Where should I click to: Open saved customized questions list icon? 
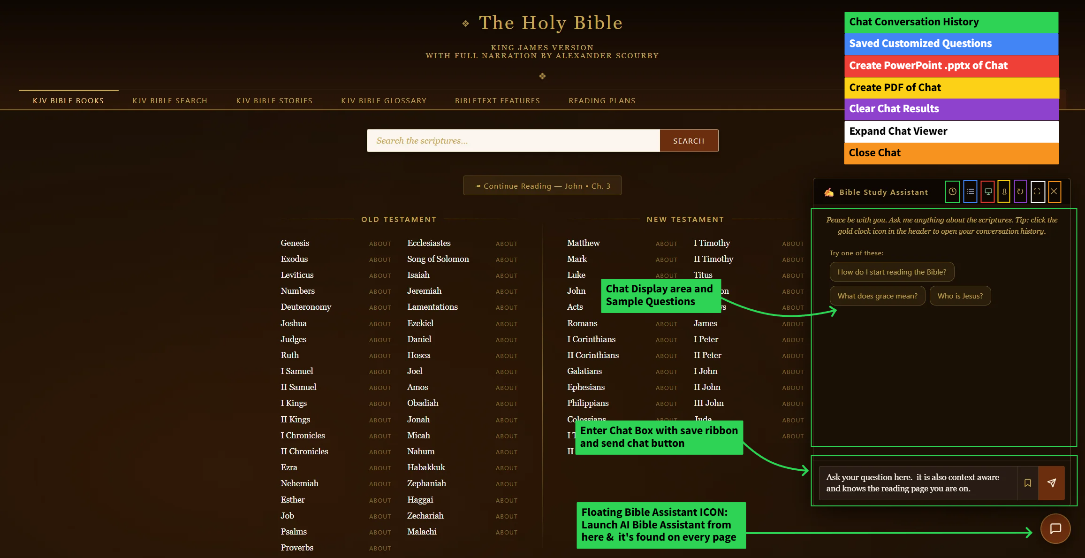click(970, 191)
